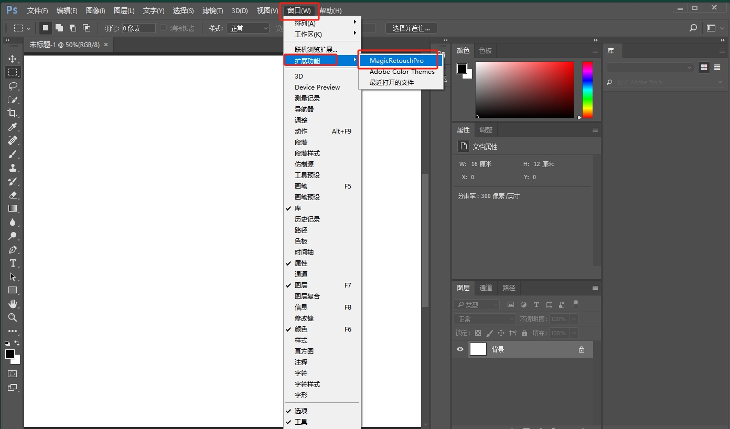Select the Quick Selection tool
730x429 pixels.
(x=13, y=100)
